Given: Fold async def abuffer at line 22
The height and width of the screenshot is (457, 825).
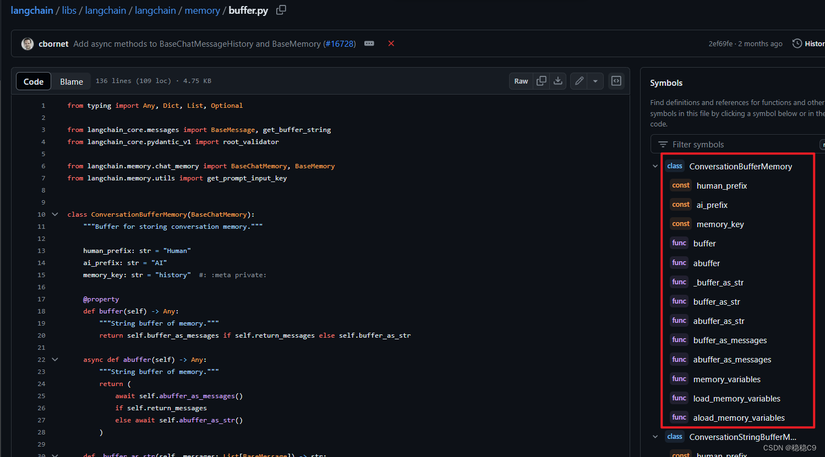Looking at the screenshot, I should click(x=55, y=360).
